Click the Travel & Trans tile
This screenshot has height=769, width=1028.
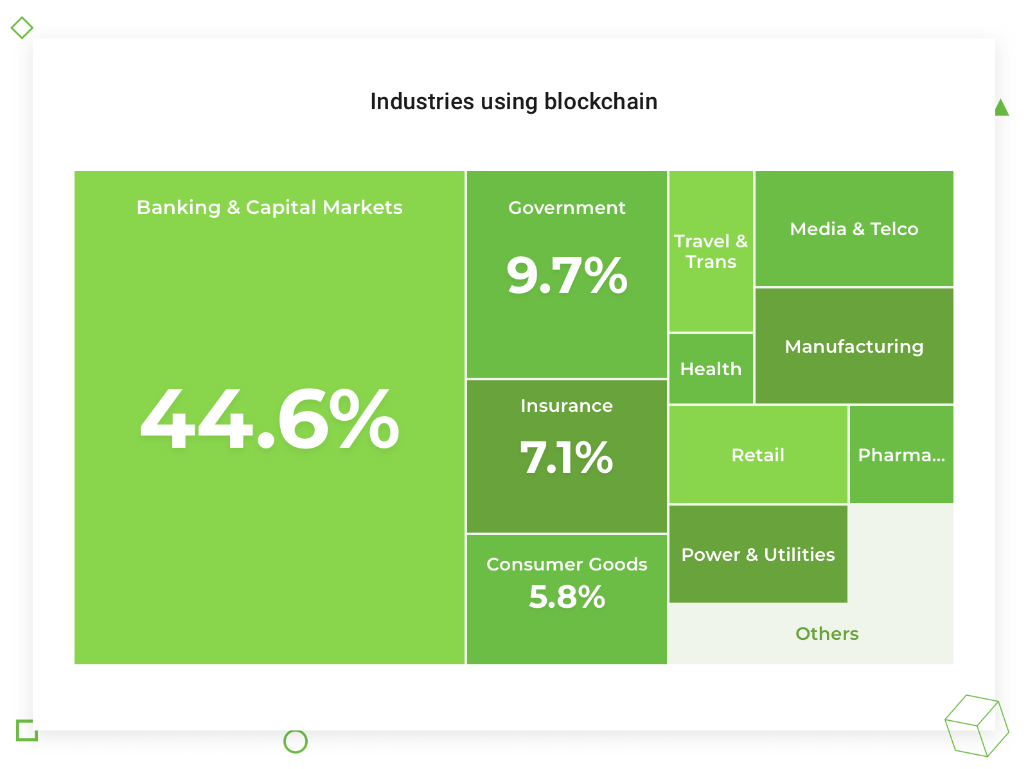tap(711, 251)
